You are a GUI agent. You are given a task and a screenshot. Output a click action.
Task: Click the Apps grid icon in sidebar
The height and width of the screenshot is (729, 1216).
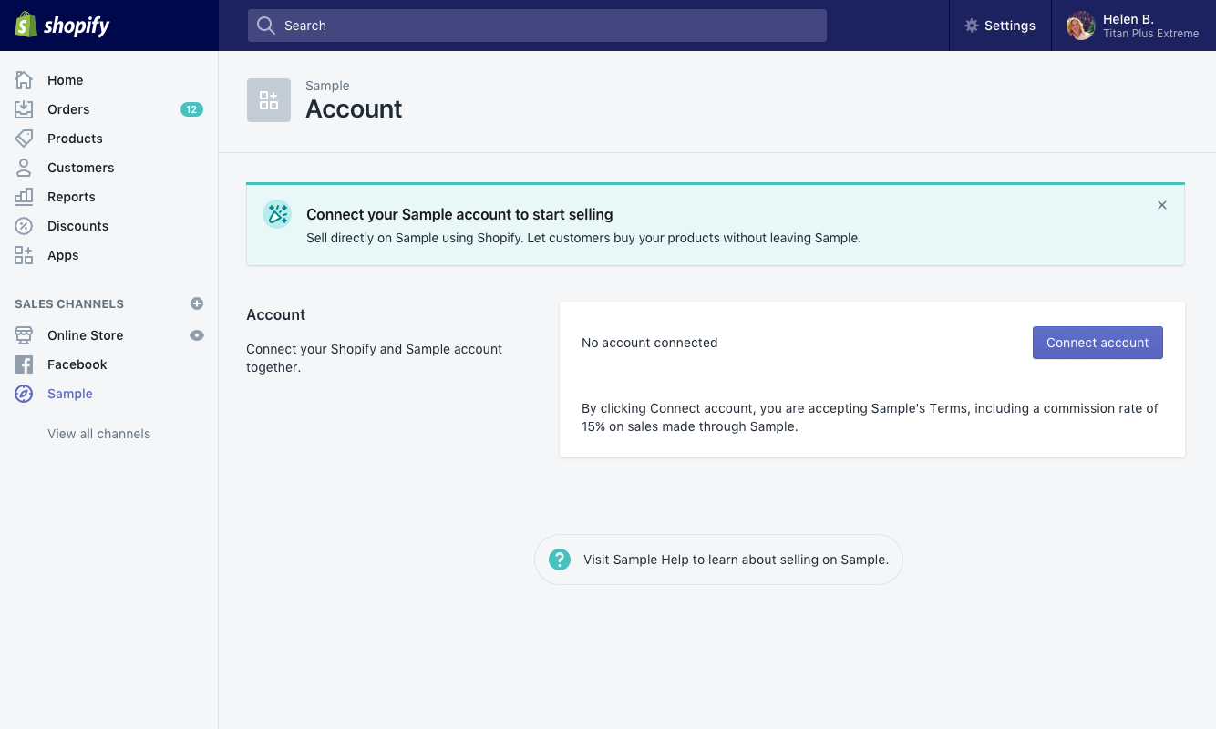(24, 255)
